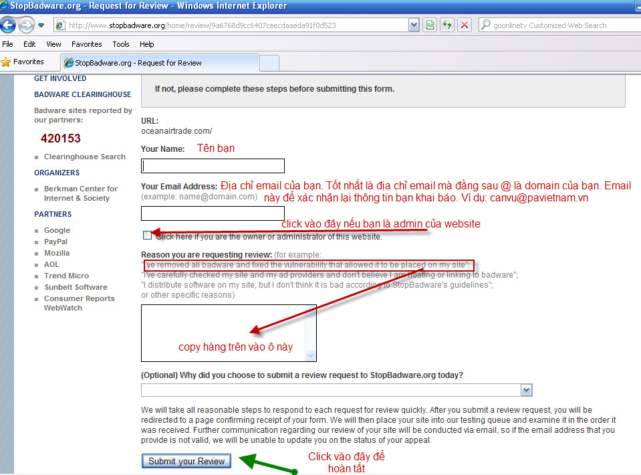Screen dimensions: 641x475
Task: Open the View menu
Action: pyautogui.click(x=53, y=44)
